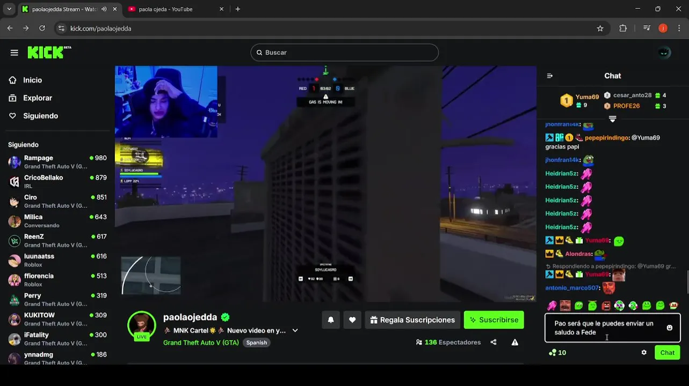689x386 pixels.
Task: Expand the stream title chevron
Action: 295,331
